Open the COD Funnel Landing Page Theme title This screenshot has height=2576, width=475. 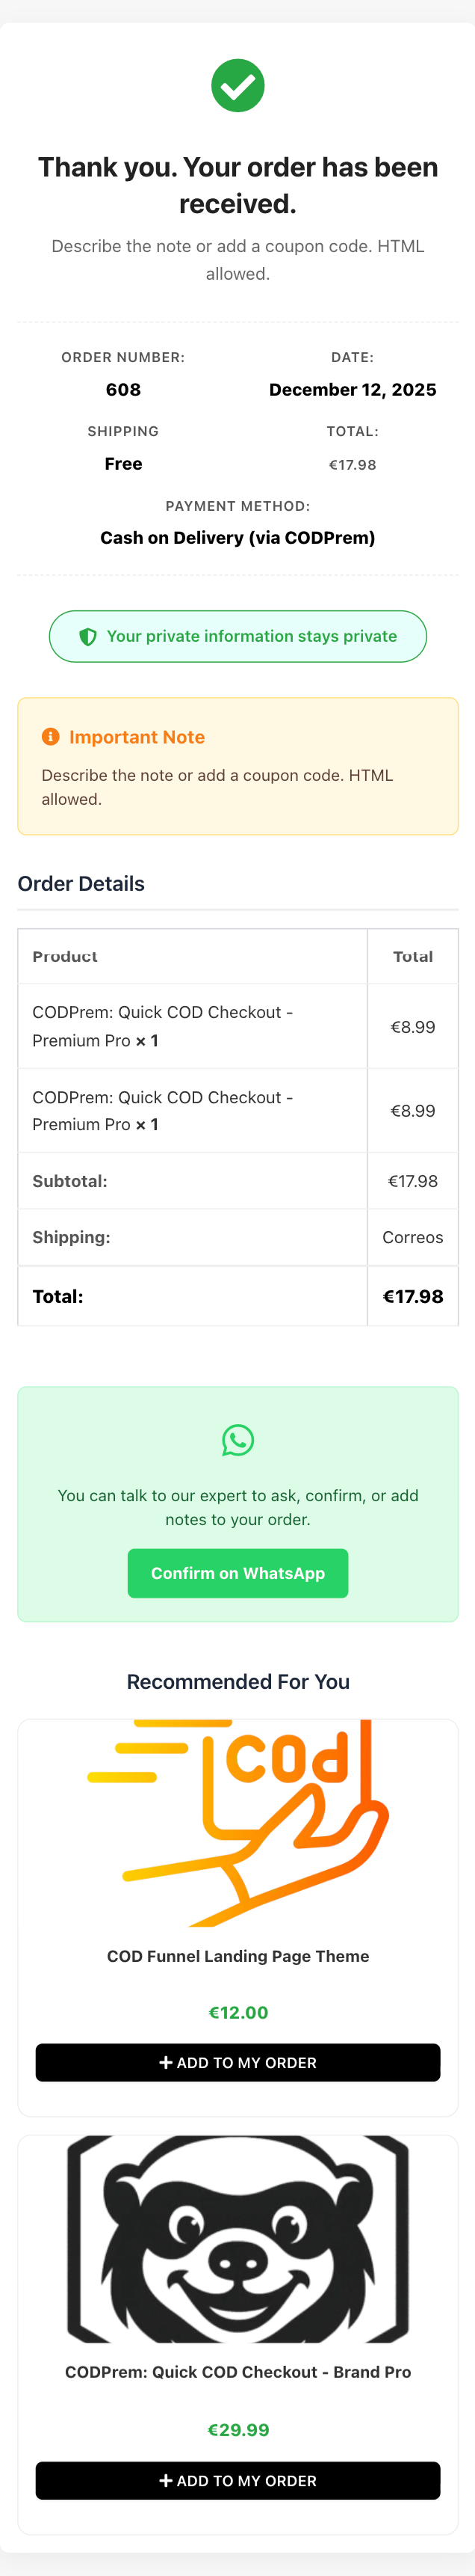(237, 1956)
